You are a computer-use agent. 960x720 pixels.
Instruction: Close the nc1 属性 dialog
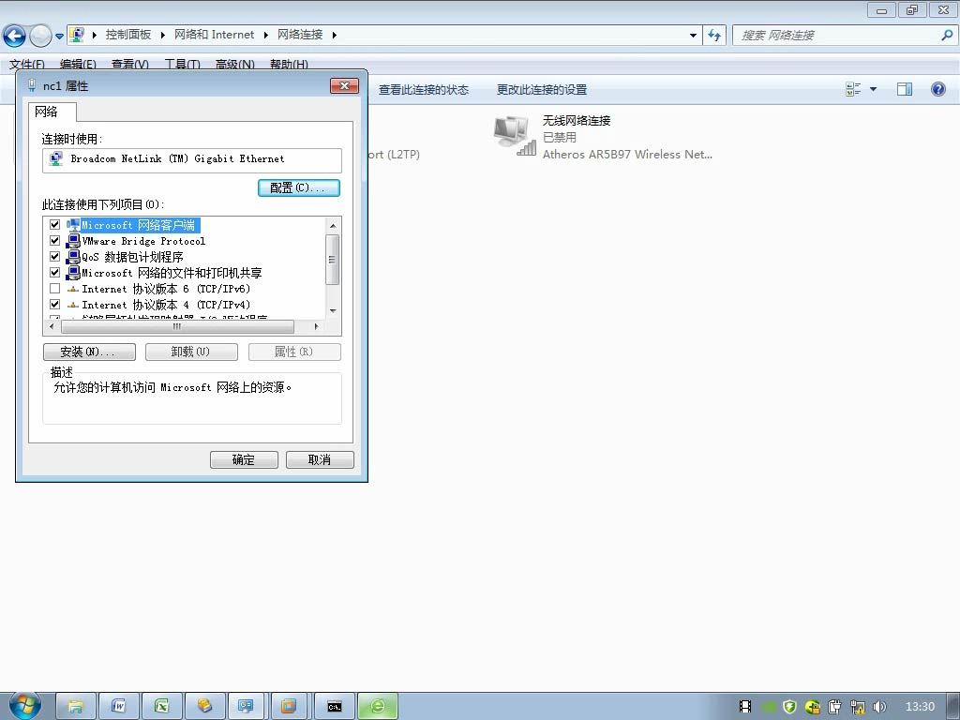point(344,85)
